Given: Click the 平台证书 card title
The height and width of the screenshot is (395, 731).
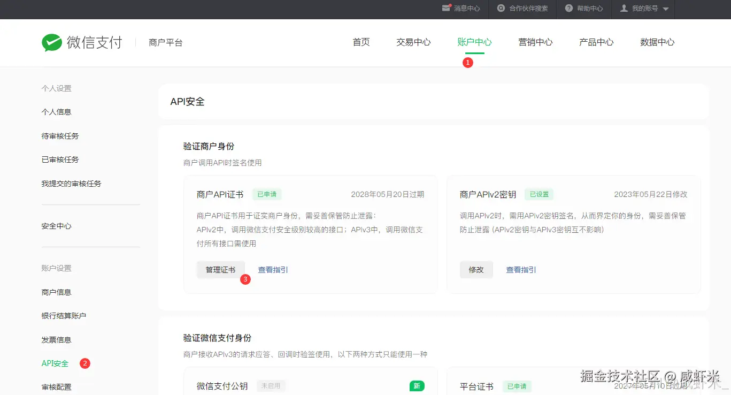Looking at the screenshot, I should pos(476,386).
